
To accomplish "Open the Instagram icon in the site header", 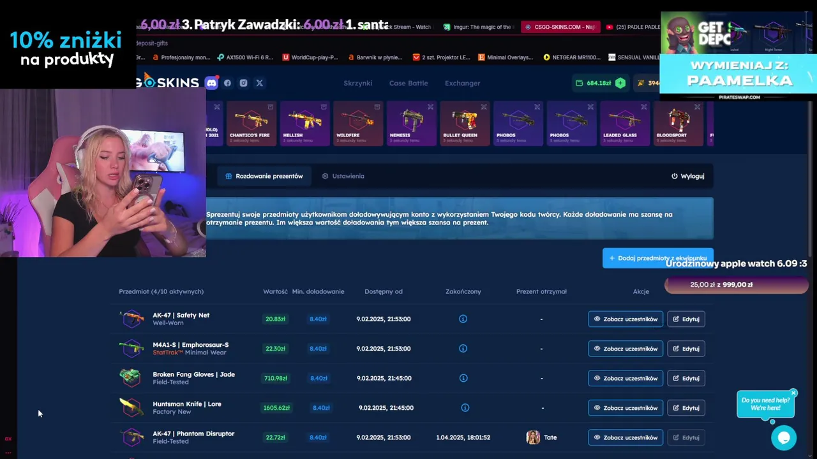I will 243,83.
